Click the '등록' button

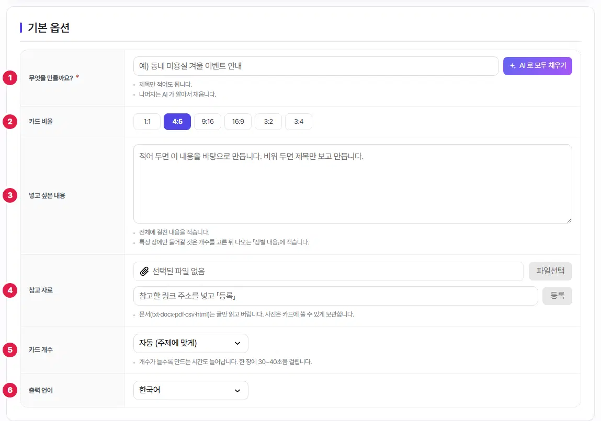[557, 296]
